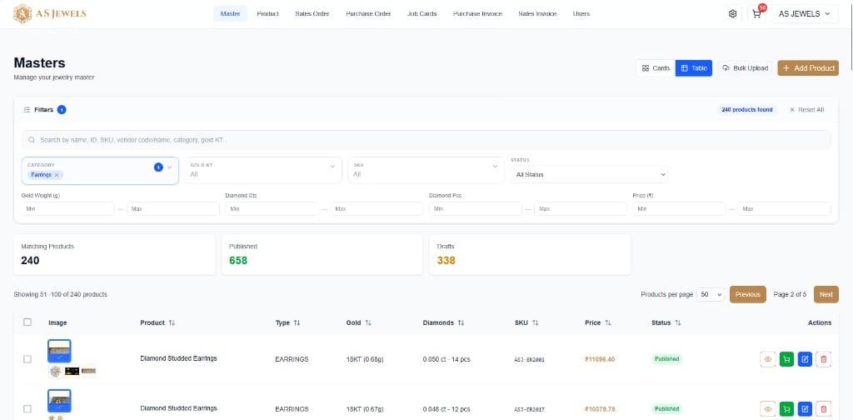853x420 pixels.
Task: Sort table by SKU column arrows
Action: 535,322
